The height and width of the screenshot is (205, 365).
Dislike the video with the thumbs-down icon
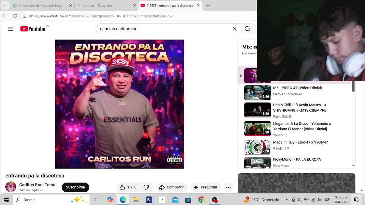click(146, 187)
